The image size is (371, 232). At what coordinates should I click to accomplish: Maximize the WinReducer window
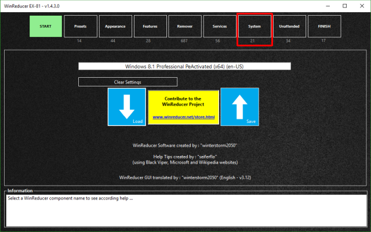pyautogui.click(x=345, y=6)
